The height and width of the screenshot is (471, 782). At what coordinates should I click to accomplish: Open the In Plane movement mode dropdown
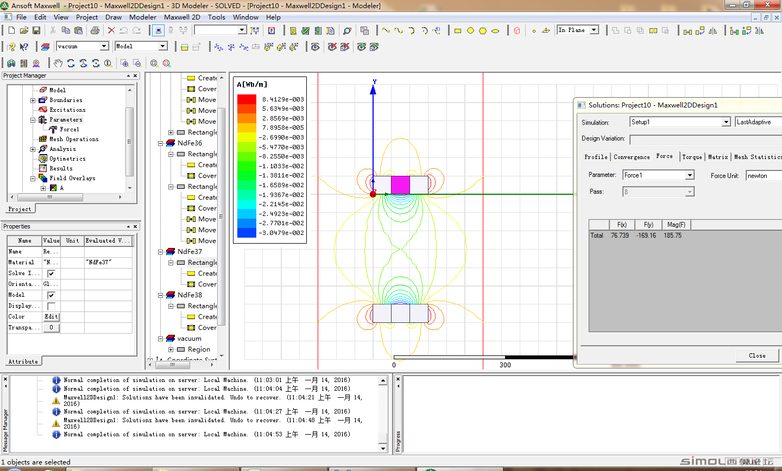point(594,30)
